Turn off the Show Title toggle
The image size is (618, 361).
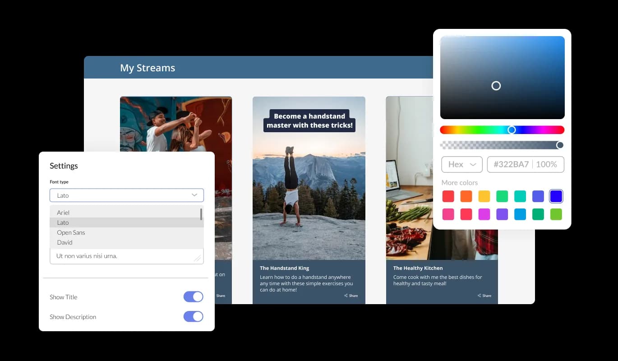pos(193,296)
